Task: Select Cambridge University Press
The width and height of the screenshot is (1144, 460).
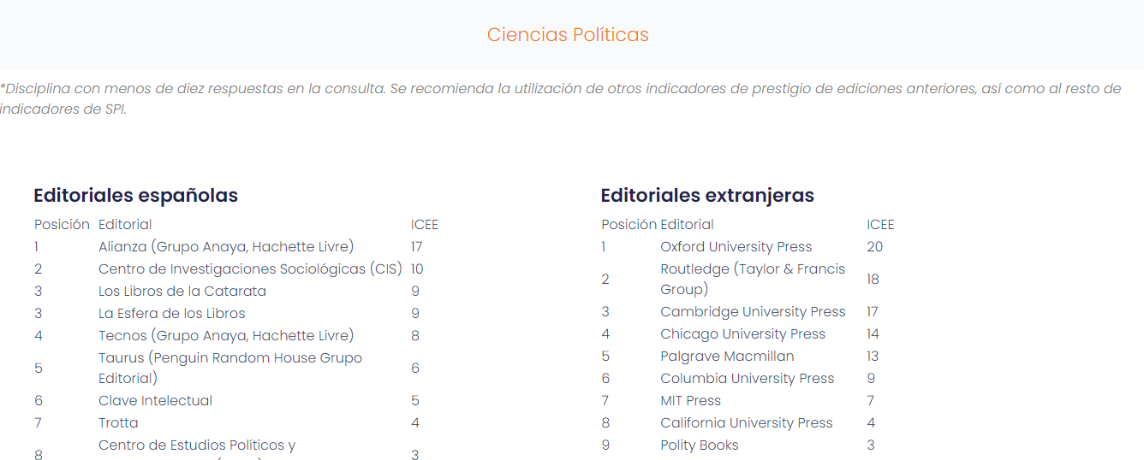Action: pyautogui.click(x=752, y=312)
